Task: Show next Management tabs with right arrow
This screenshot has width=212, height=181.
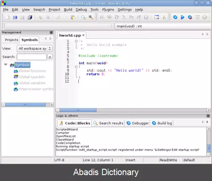Action: [50, 38]
